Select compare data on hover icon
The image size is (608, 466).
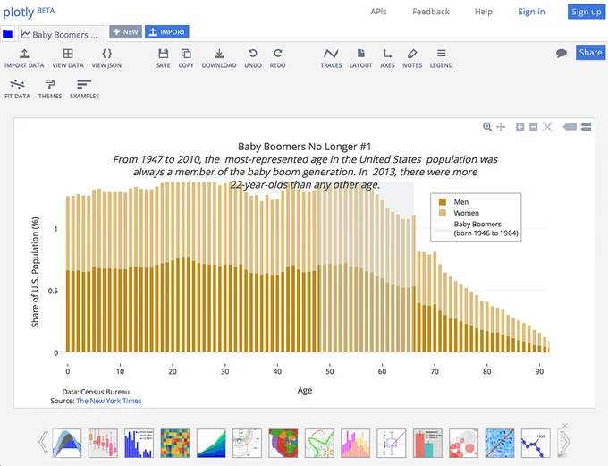click(587, 126)
